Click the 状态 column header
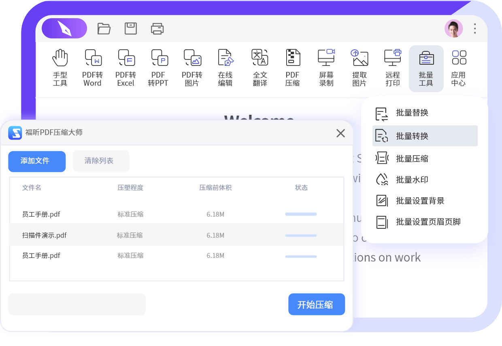The image size is (502, 346). pyautogui.click(x=301, y=188)
